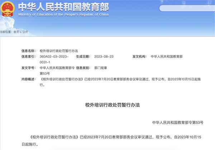Click the 发文字号 field label
The height and width of the screenshot is (150, 215).
click(x=29, y=68)
